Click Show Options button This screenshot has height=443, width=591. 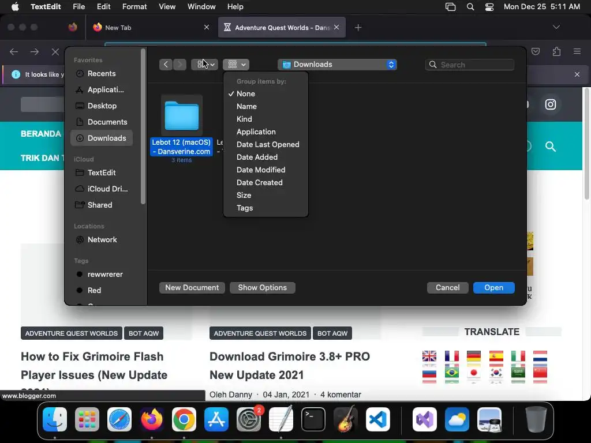tap(263, 288)
